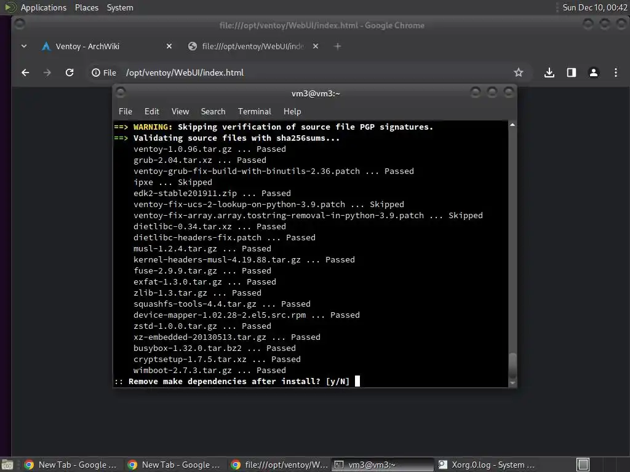Click 'exfat-1.3.0.tar.gz ... Passed' line
This screenshot has height=472, width=630.
click(x=204, y=281)
